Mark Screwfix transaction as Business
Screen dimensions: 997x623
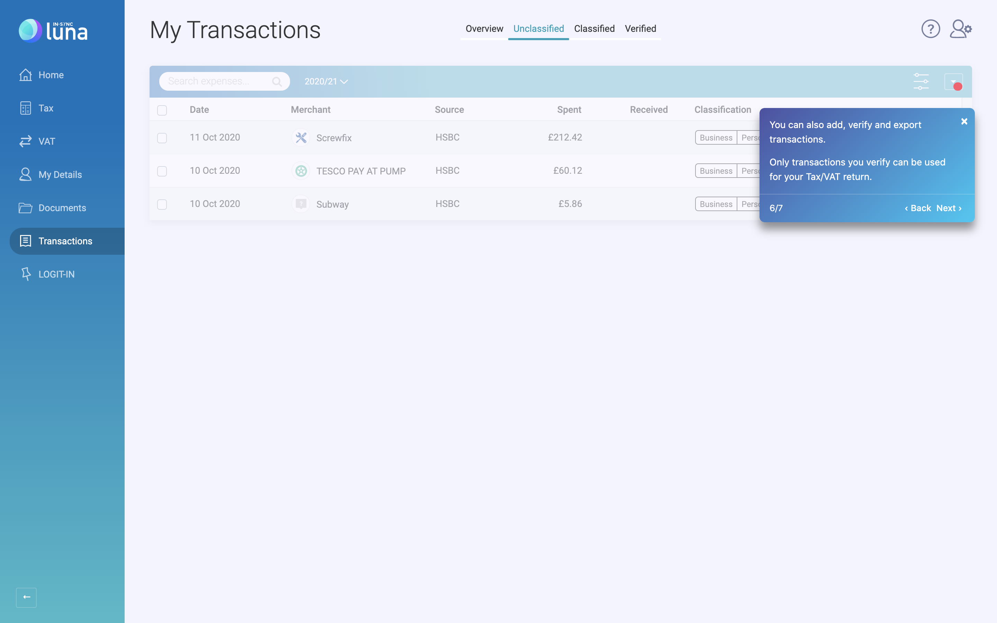coord(716,138)
